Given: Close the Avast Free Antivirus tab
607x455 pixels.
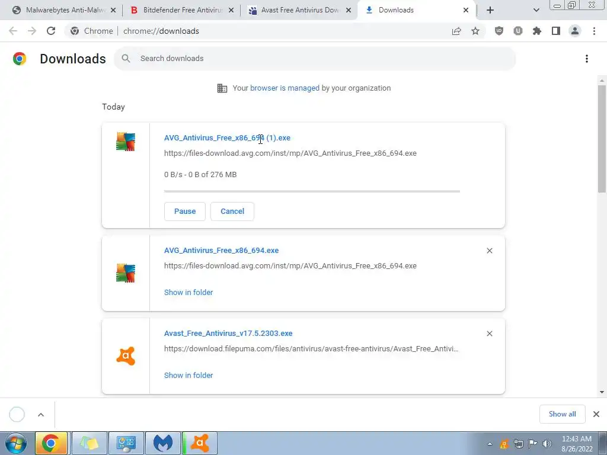Looking at the screenshot, I should click(x=349, y=11).
